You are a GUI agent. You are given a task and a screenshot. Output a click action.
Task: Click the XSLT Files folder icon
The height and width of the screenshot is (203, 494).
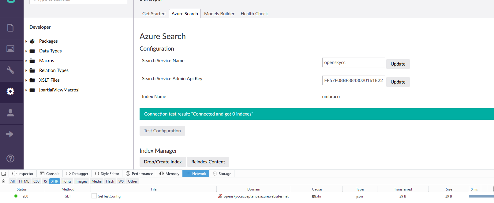(32, 80)
